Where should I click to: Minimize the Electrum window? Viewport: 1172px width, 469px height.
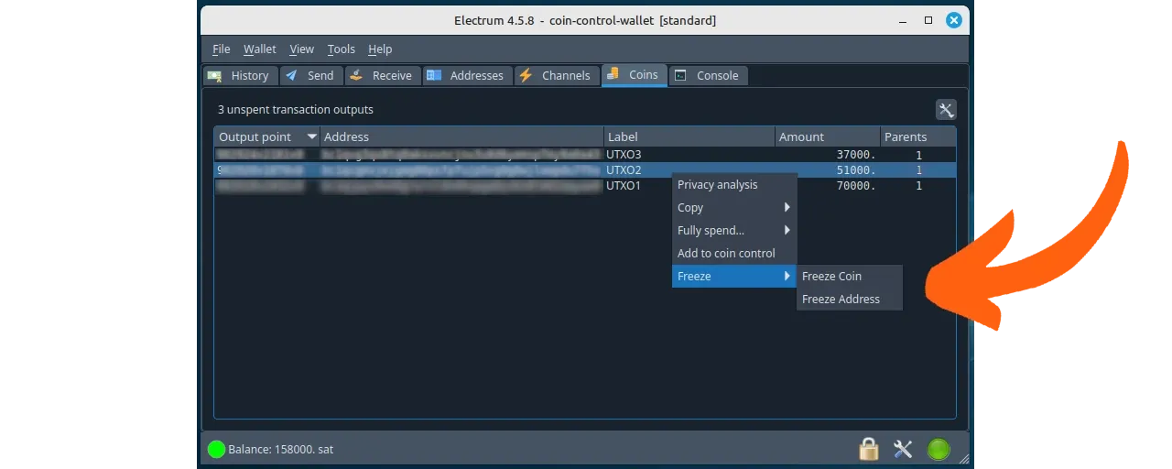click(903, 20)
